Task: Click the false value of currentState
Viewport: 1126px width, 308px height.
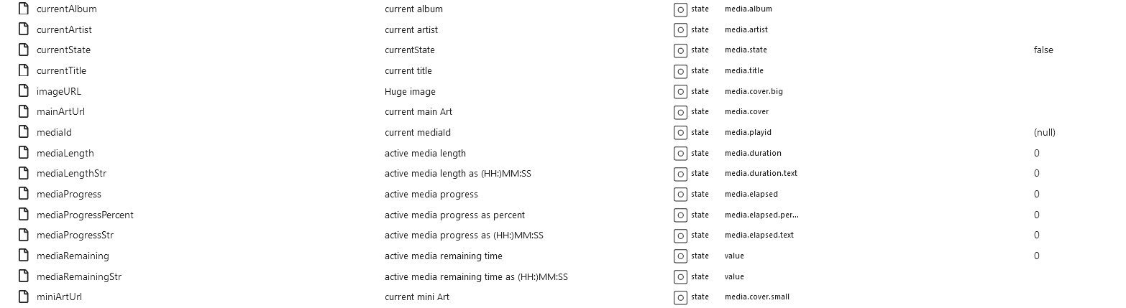Action: click(1043, 50)
